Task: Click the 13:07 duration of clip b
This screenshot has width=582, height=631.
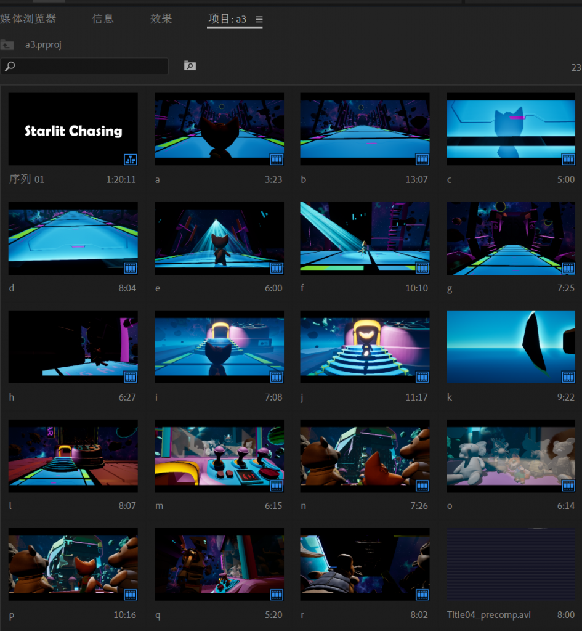Action: pyautogui.click(x=417, y=179)
